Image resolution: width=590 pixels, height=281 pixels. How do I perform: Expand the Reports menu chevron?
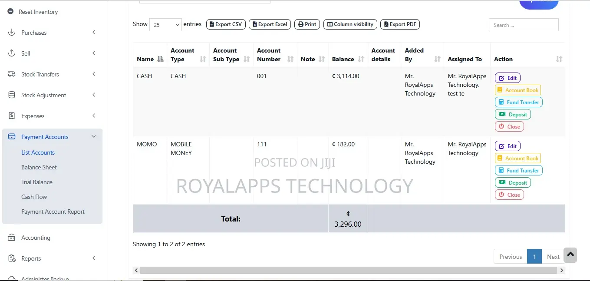(94, 258)
